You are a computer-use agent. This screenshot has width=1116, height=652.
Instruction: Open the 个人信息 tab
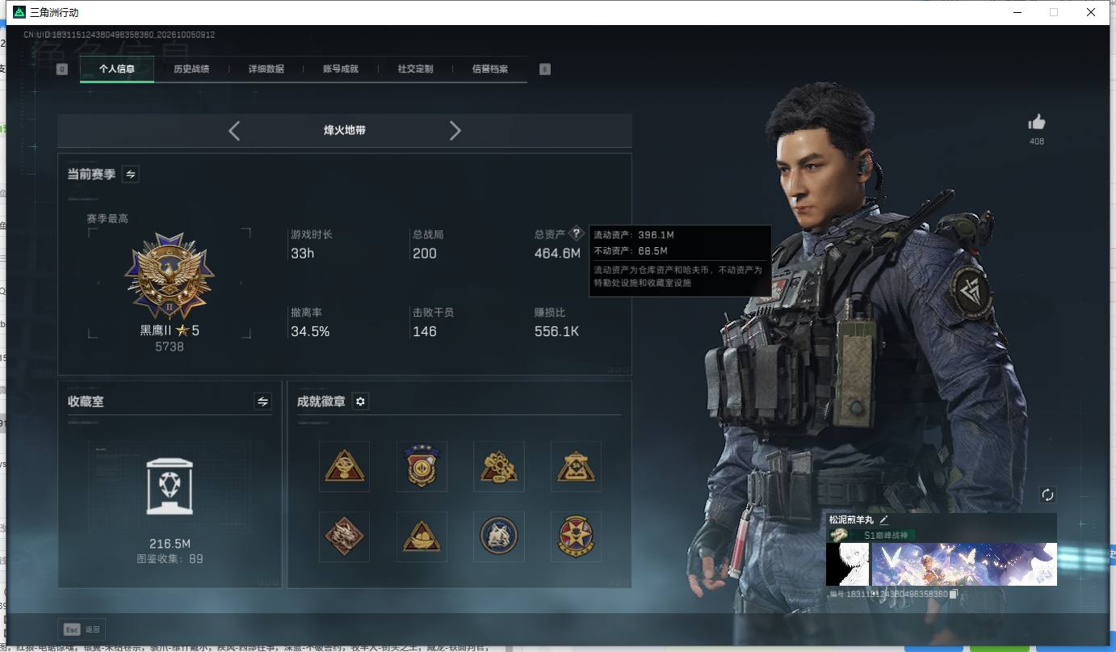pos(117,69)
